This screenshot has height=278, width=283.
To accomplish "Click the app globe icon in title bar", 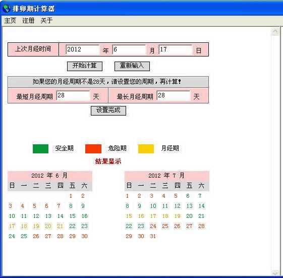I will tap(7, 9).
